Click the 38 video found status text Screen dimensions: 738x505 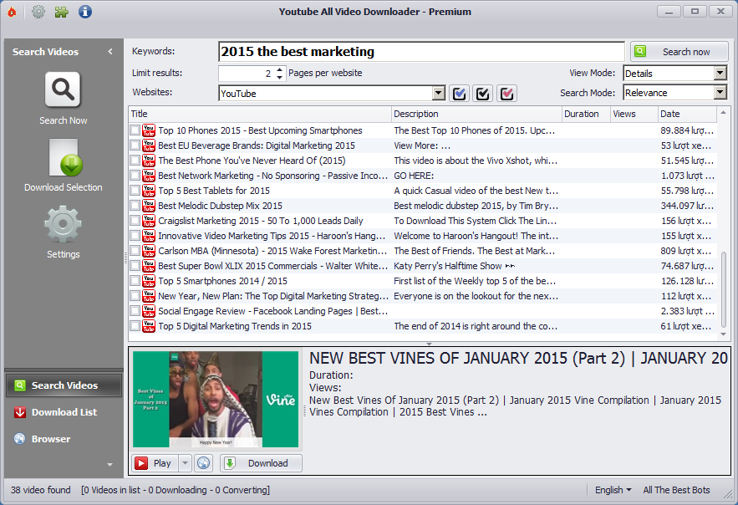click(x=40, y=490)
